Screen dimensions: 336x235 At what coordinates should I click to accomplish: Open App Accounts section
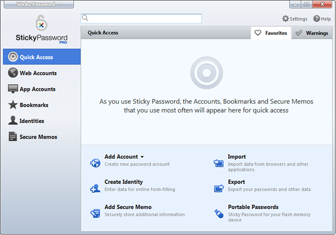[42, 89]
